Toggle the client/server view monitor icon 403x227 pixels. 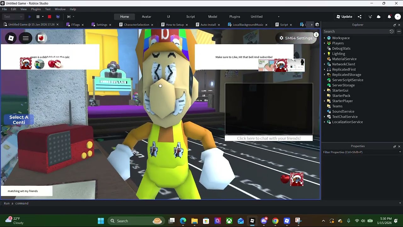(58, 17)
